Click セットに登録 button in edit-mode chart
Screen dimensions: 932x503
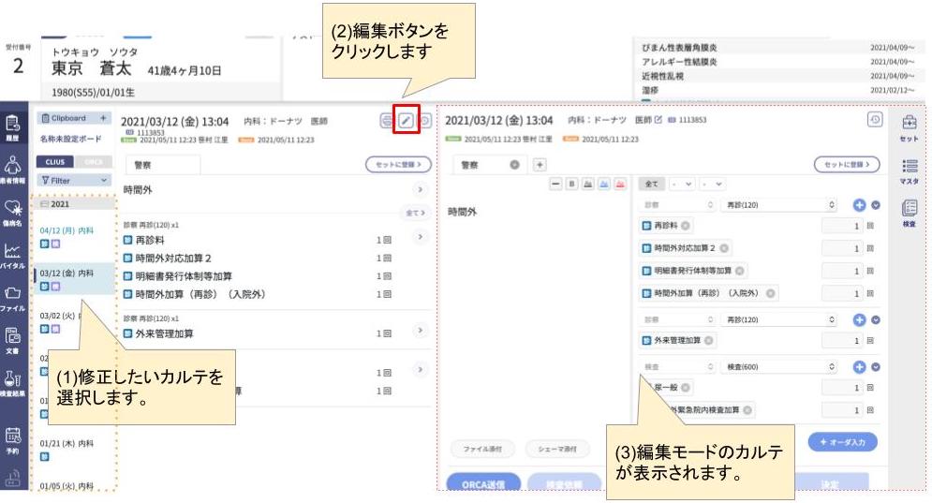point(847,164)
